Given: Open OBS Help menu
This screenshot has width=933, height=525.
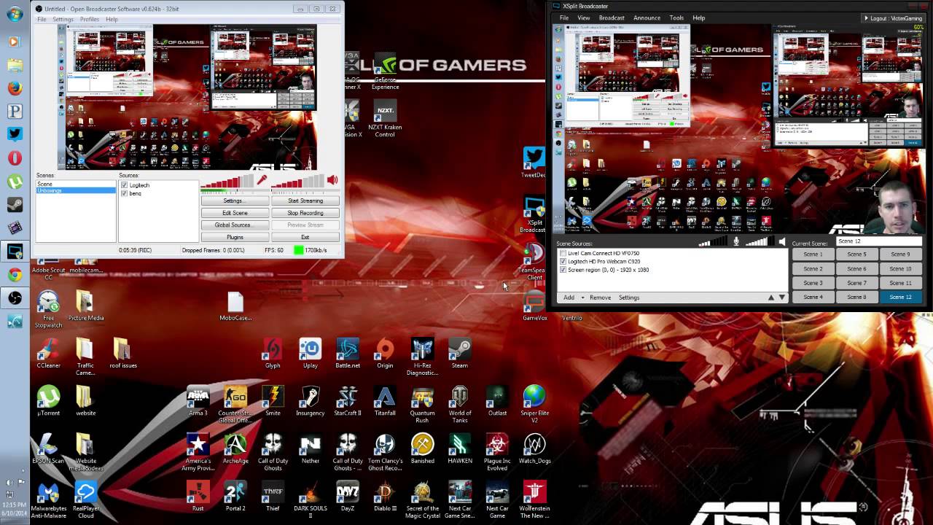Looking at the screenshot, I should click(x=112, y=19).
